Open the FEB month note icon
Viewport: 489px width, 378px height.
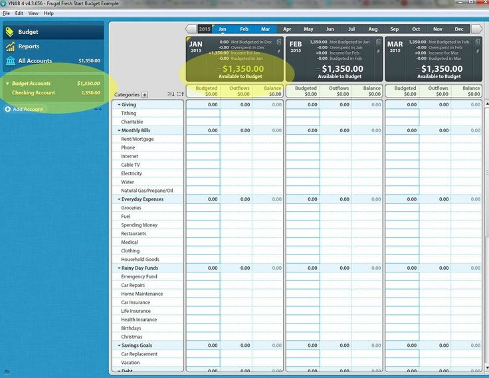(378, 41)
